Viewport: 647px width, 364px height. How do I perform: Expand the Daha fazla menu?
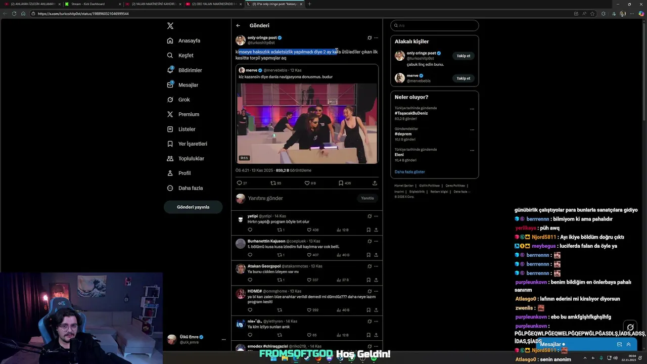(185, 188)
